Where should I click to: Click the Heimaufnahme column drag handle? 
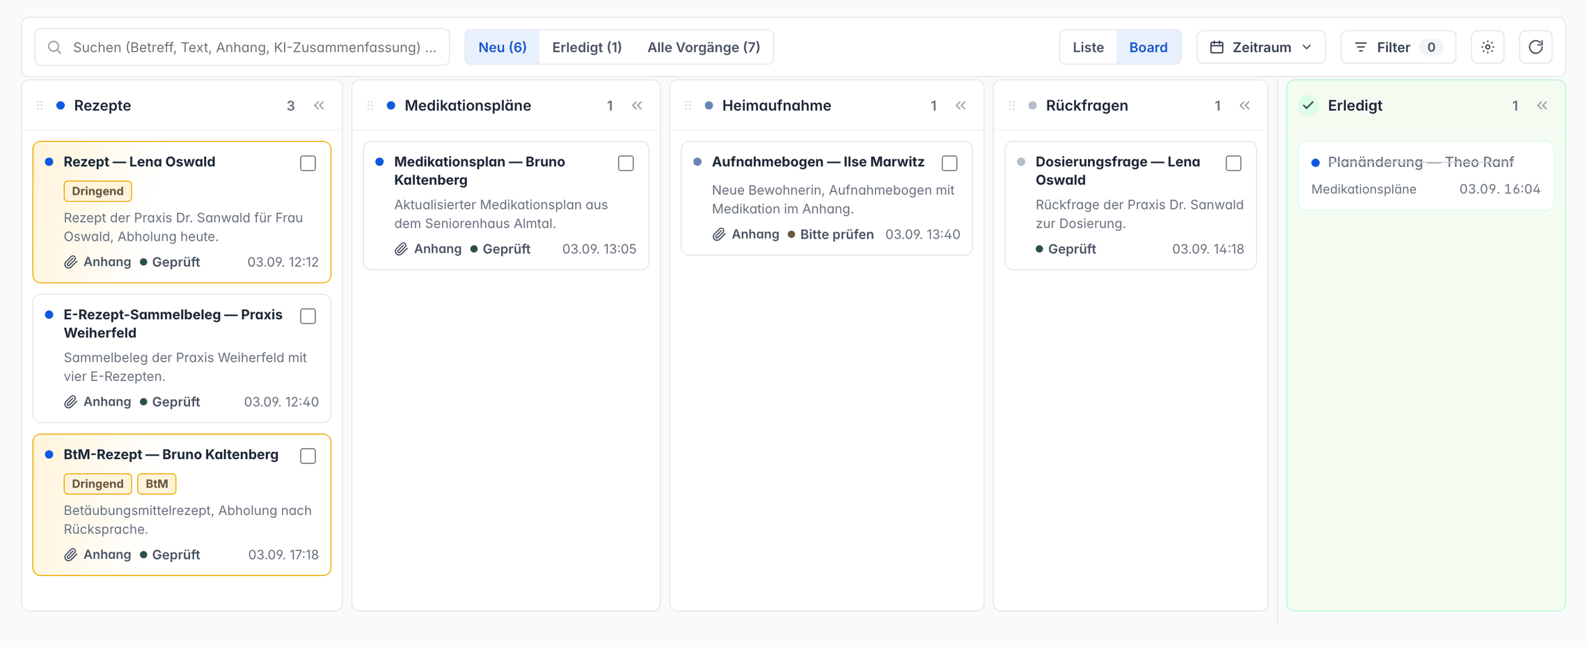coord(688,106)
